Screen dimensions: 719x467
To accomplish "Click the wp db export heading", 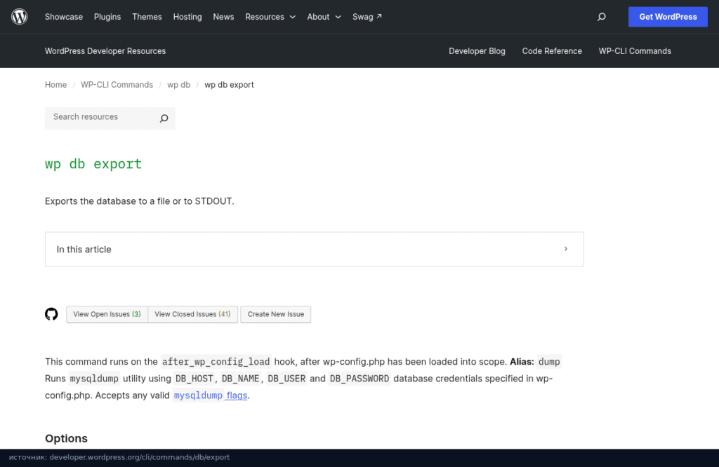I will click(93, 164).
